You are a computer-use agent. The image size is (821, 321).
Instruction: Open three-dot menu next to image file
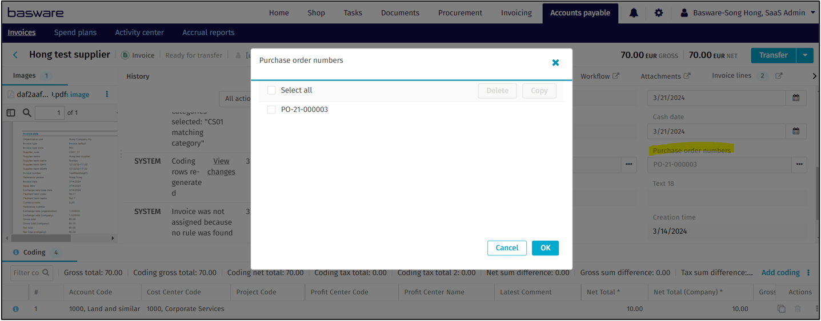click(107, 94)
